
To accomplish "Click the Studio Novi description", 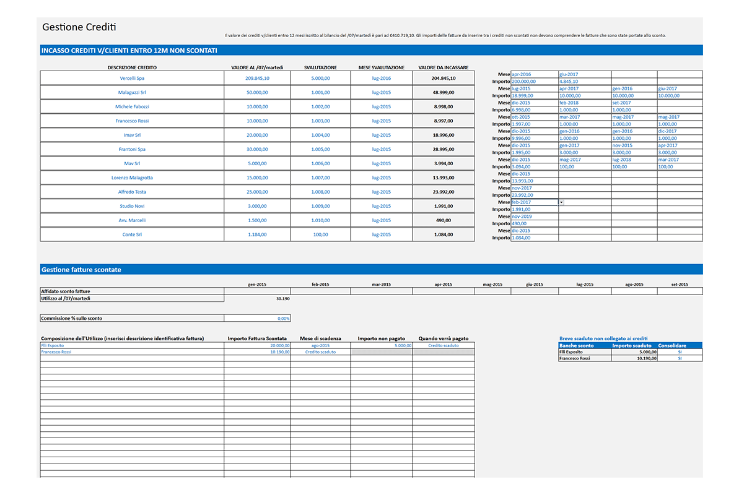I will 132,206.
